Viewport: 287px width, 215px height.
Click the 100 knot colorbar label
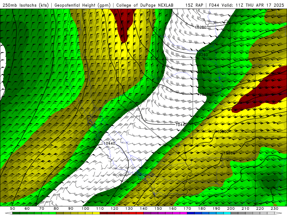click(85, 209)
